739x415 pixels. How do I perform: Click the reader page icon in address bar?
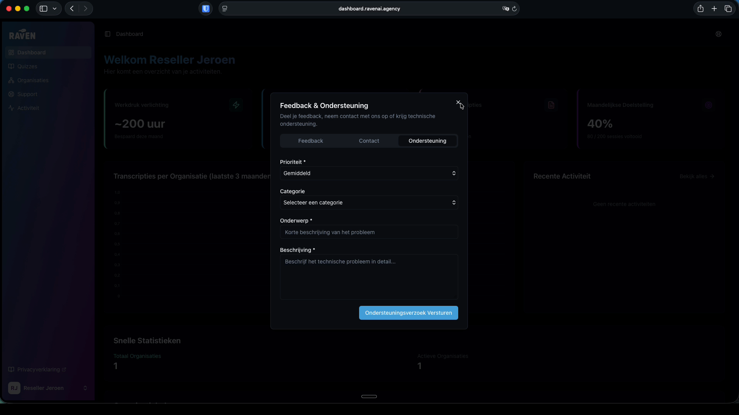click(x=225, y=8)
